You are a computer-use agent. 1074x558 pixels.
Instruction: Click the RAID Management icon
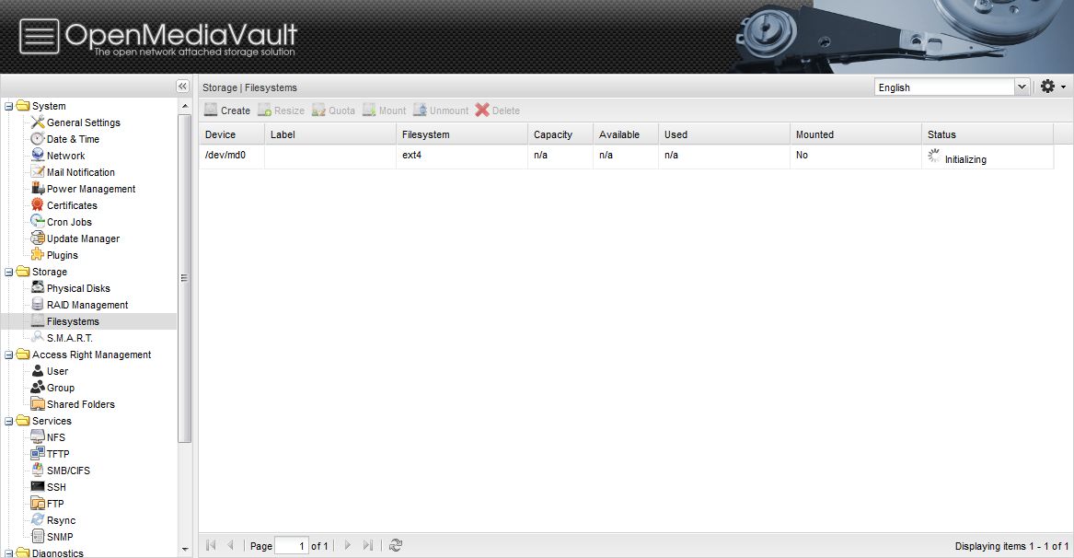38,305
